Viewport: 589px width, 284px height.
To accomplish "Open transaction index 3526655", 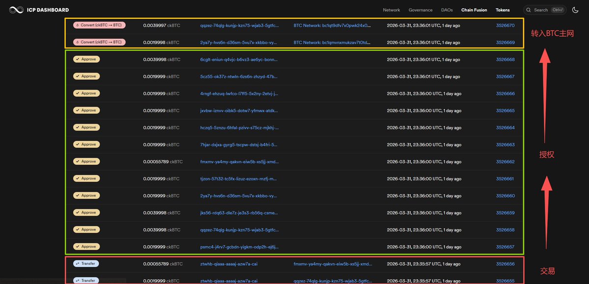I will pyautogui.click(x=505, y=281).
